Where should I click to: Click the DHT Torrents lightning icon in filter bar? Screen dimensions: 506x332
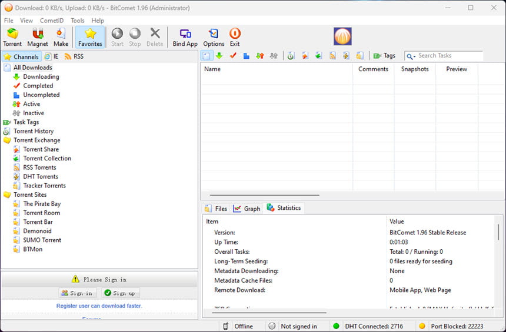(x=346, y=56)
